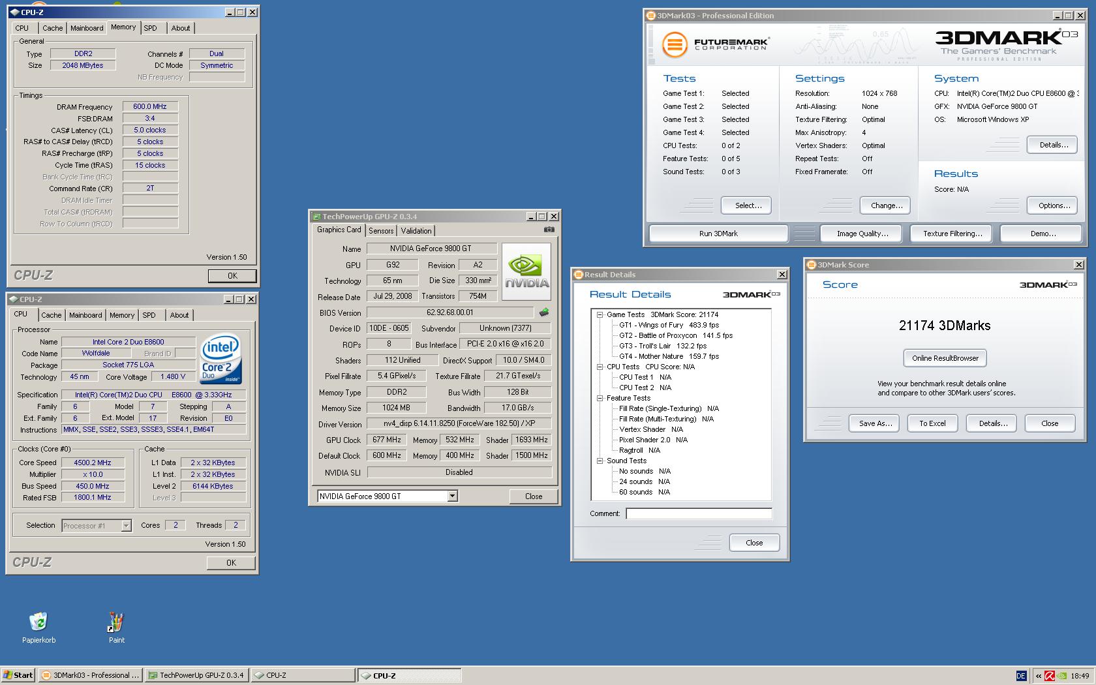The width and height of the screenshot is (1096, 685).
Task: Open Mainboard tab in top CPU-Z window
Action: click(87, 28)
